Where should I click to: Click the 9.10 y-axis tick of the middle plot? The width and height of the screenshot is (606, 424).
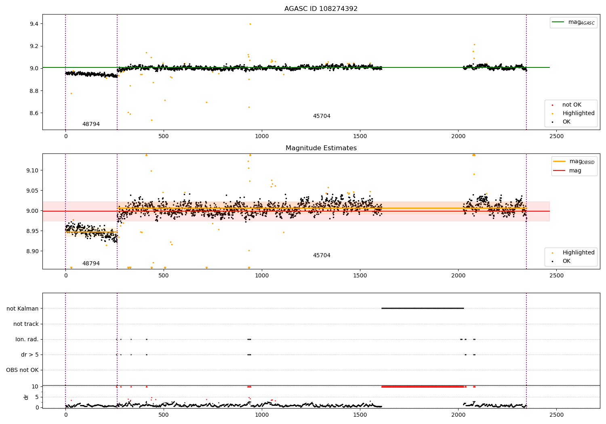pos(32,170)
